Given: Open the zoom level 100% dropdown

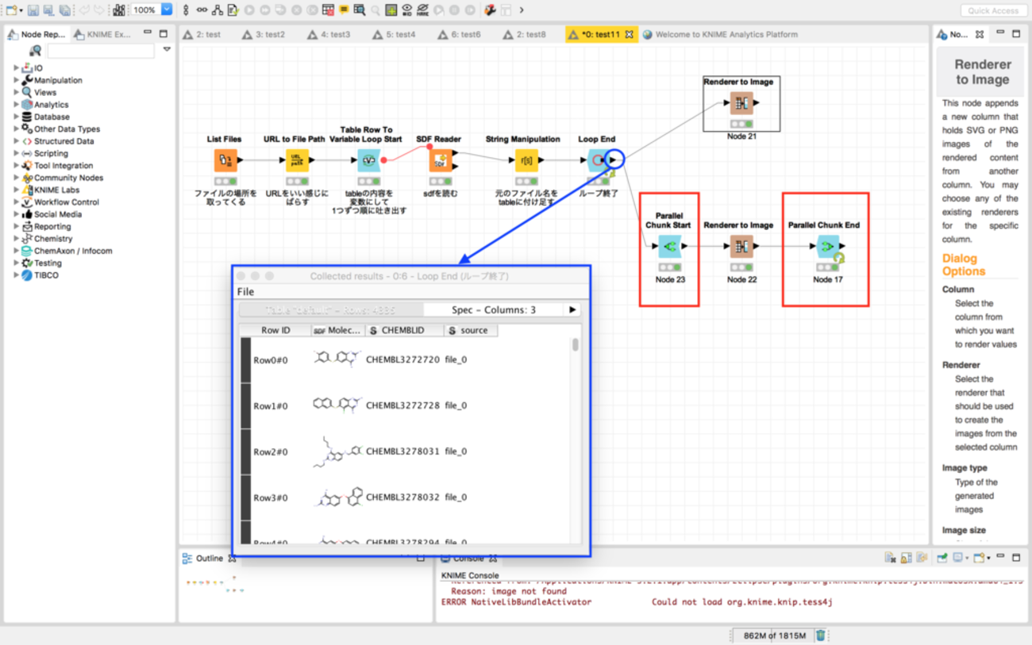Looking at the screenshot, I should (167, 10).
